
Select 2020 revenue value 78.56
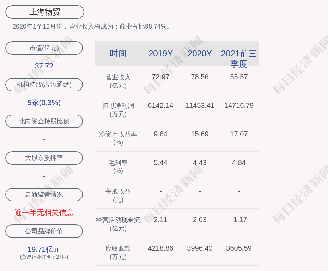tap(200, 77)
